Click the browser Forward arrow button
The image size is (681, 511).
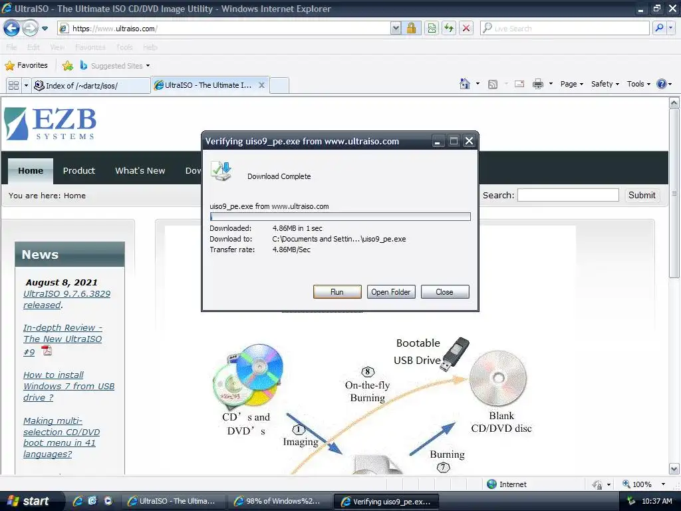[29, 29]
